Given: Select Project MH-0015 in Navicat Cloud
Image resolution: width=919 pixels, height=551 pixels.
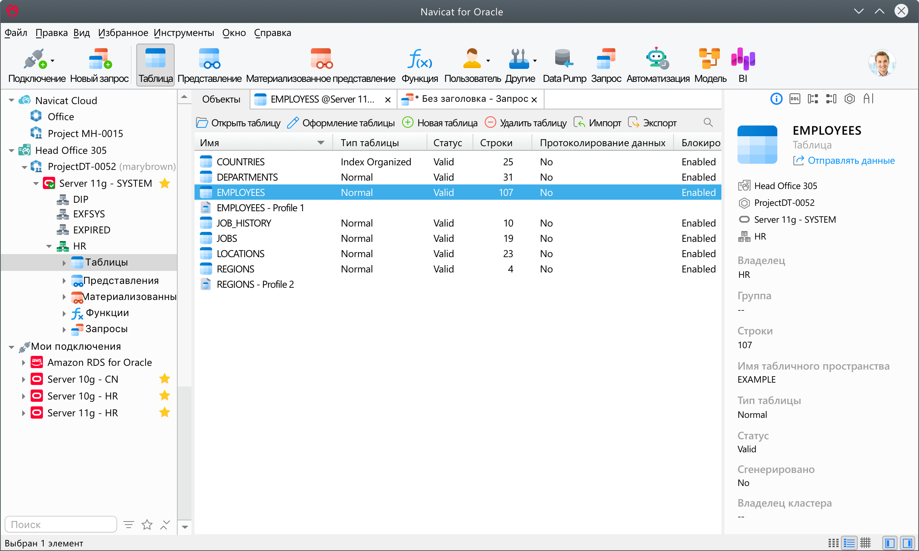Looking at the screenshot, I should click(x=85, y=134).
